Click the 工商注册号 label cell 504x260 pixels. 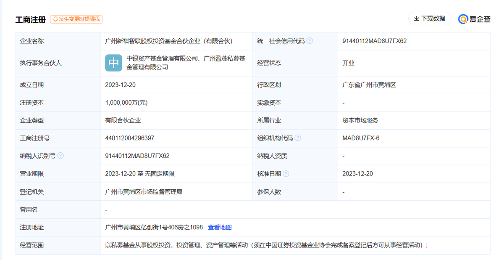click(x=58, y=138)
